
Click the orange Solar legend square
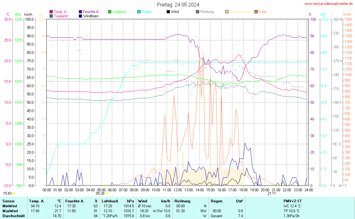click(x=256, y=12)
